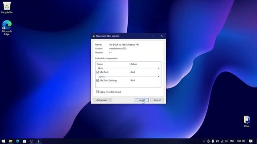
Task: Click the Add action for My Dock Settings
Action: [x=133, y=80]
